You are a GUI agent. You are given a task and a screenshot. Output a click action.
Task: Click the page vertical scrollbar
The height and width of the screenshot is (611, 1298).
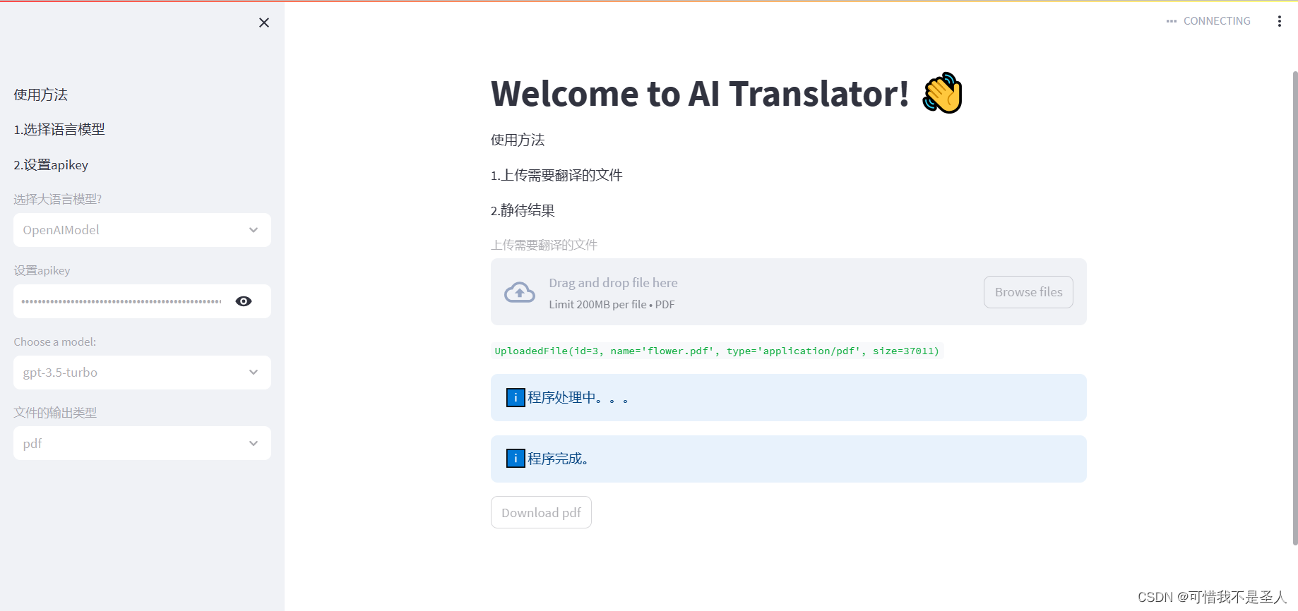[1294, 308]
